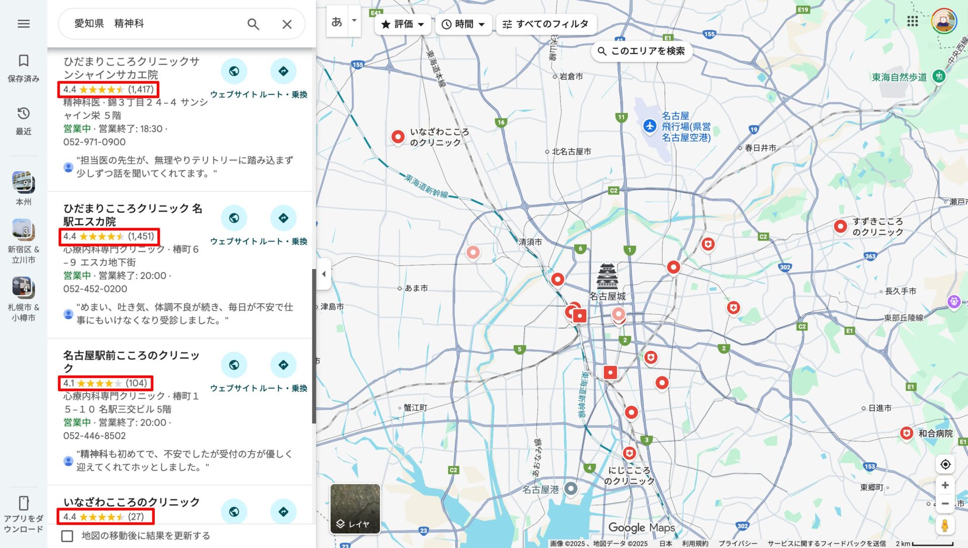Open ルート・乗換 link for いなざわこころのクリニック
Image resolution: width=968 pixels, height=548 pixels.
point(283,512)
